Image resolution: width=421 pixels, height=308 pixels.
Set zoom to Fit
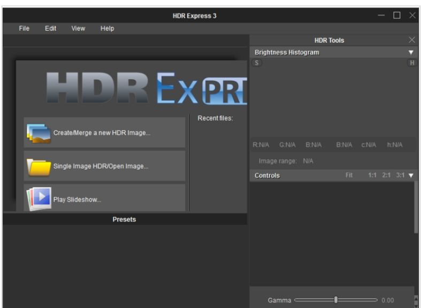(349, 175)
